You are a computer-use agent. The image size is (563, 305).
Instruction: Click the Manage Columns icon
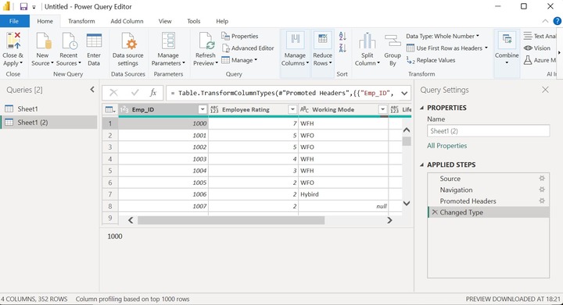(295, 41)
